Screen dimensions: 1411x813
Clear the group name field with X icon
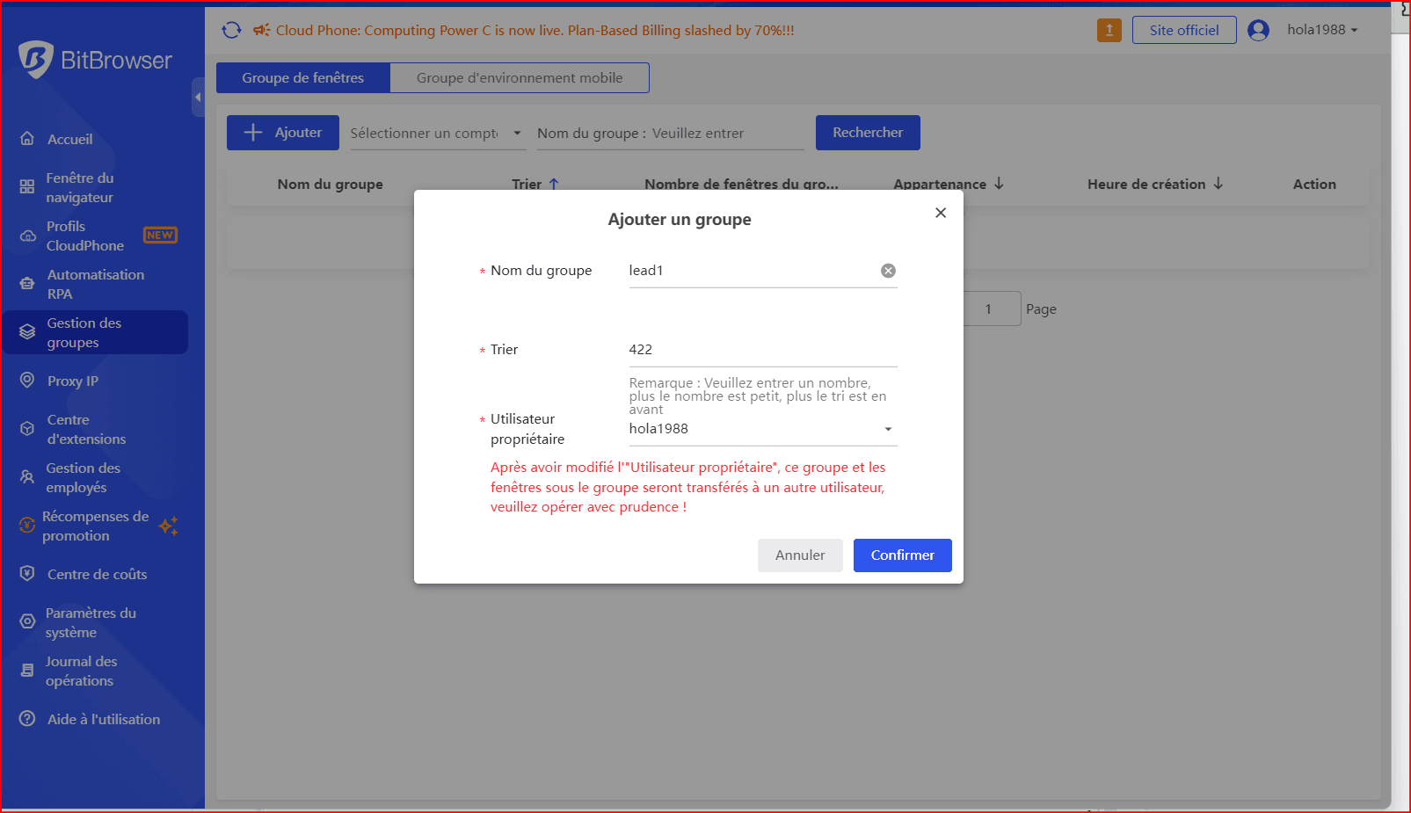tap(888, 271)
